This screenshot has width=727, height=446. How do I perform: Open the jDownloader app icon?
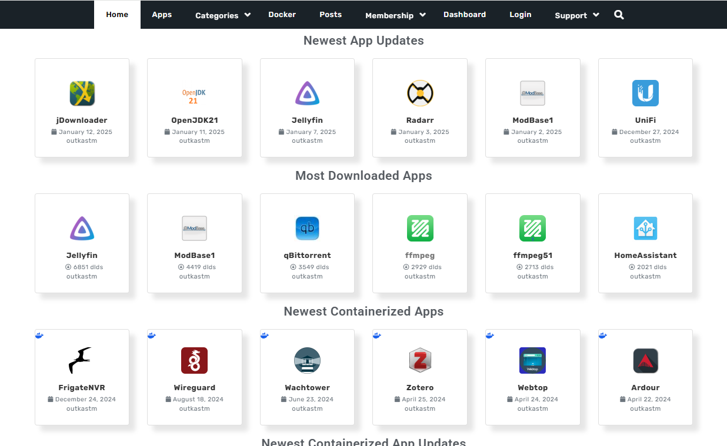pos(82,93)
